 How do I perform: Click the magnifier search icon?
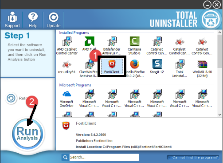point(65,157)
